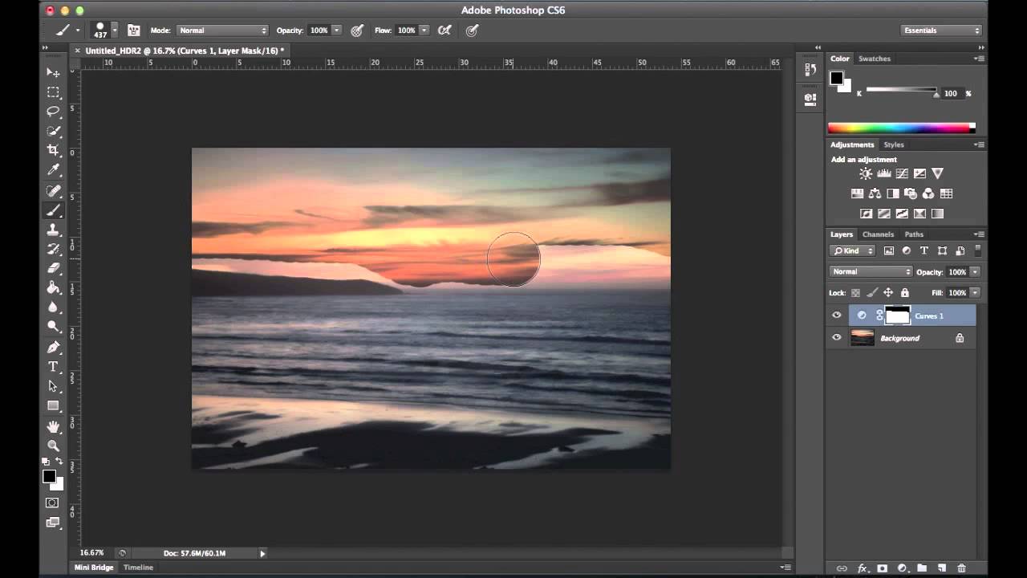This screenshot has width=1027, height=578.
Task: Toggle lock position
Action: click(888, 293)
